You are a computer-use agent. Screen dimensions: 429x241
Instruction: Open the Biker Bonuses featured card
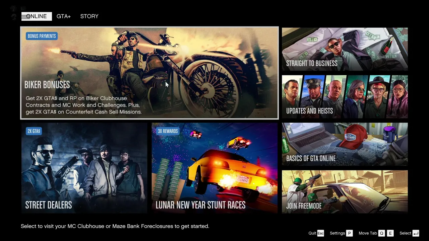tap(149, 73)
